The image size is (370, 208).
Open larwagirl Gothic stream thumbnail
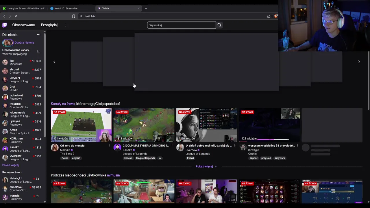point(269,125)
